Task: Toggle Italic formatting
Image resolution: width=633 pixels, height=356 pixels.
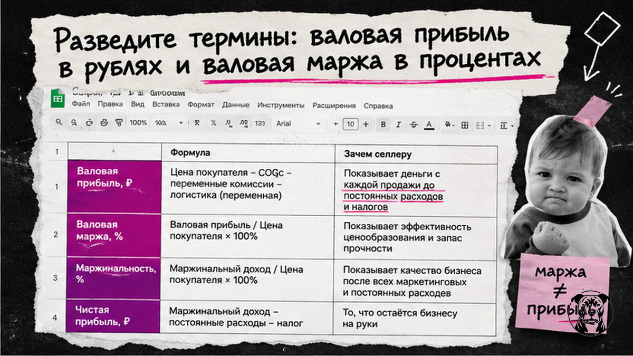Action: [399, 125]
